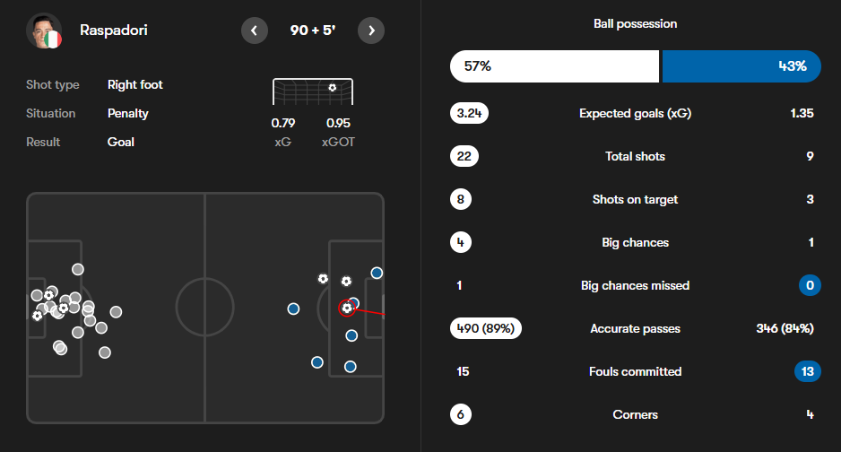
Task: Click the 57% white possession bar segment
Action: (x=555, y=66)
